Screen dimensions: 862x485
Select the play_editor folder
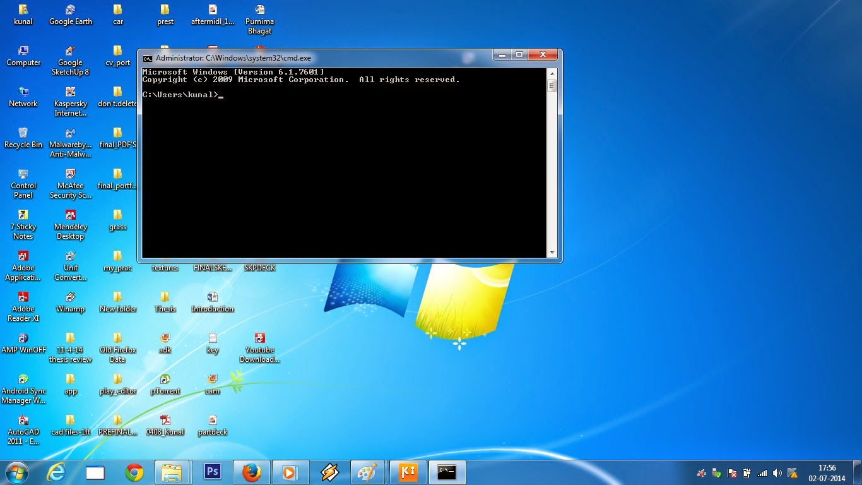point(118,385)
